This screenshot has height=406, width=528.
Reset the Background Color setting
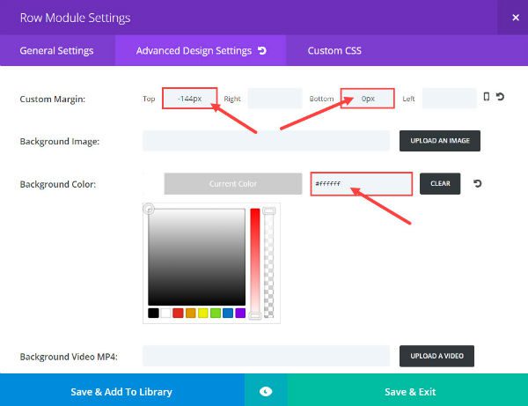tap(477, 184)
